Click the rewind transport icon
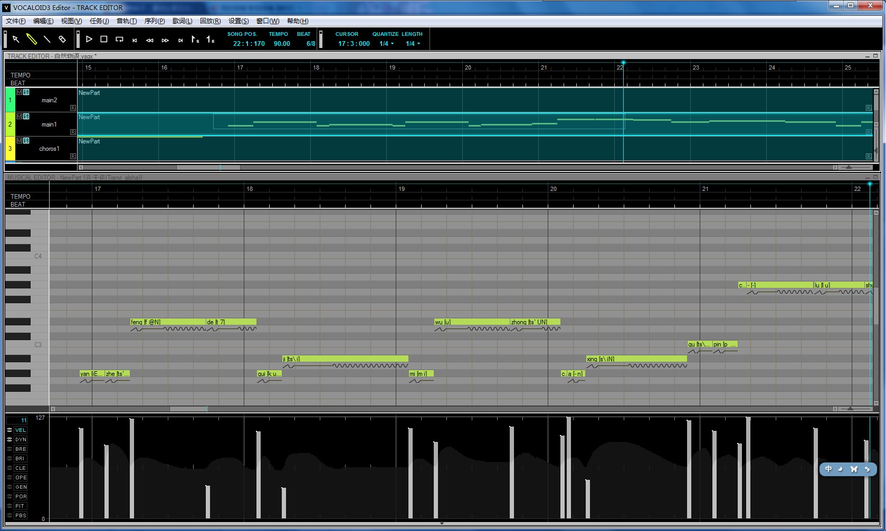 click(150, 40)
